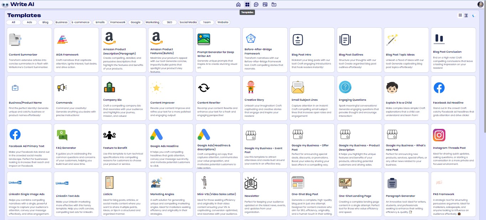Open the Home icon in the top bar
The width and height of the screenshot is (486, 220).
[238, 5]
